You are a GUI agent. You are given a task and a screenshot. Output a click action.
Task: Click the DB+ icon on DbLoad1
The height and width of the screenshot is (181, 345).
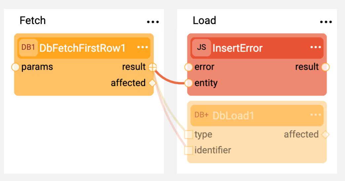[201, 115]
